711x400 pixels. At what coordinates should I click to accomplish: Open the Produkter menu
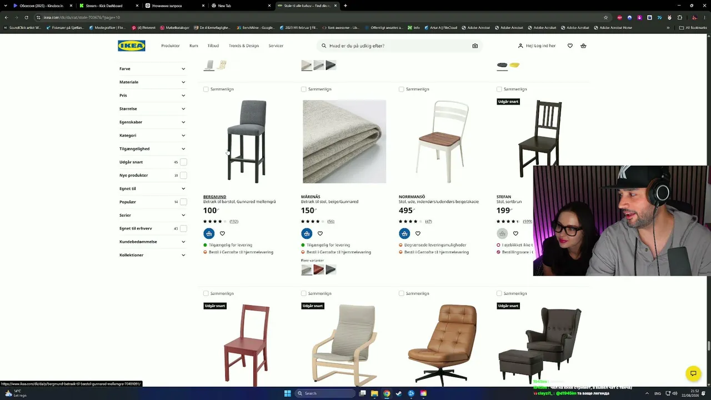click(171, 46)
